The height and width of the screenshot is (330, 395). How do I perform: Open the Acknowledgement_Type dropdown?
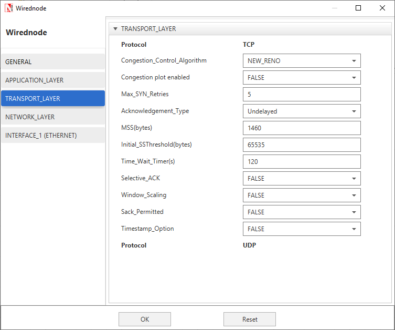[302, 111]
